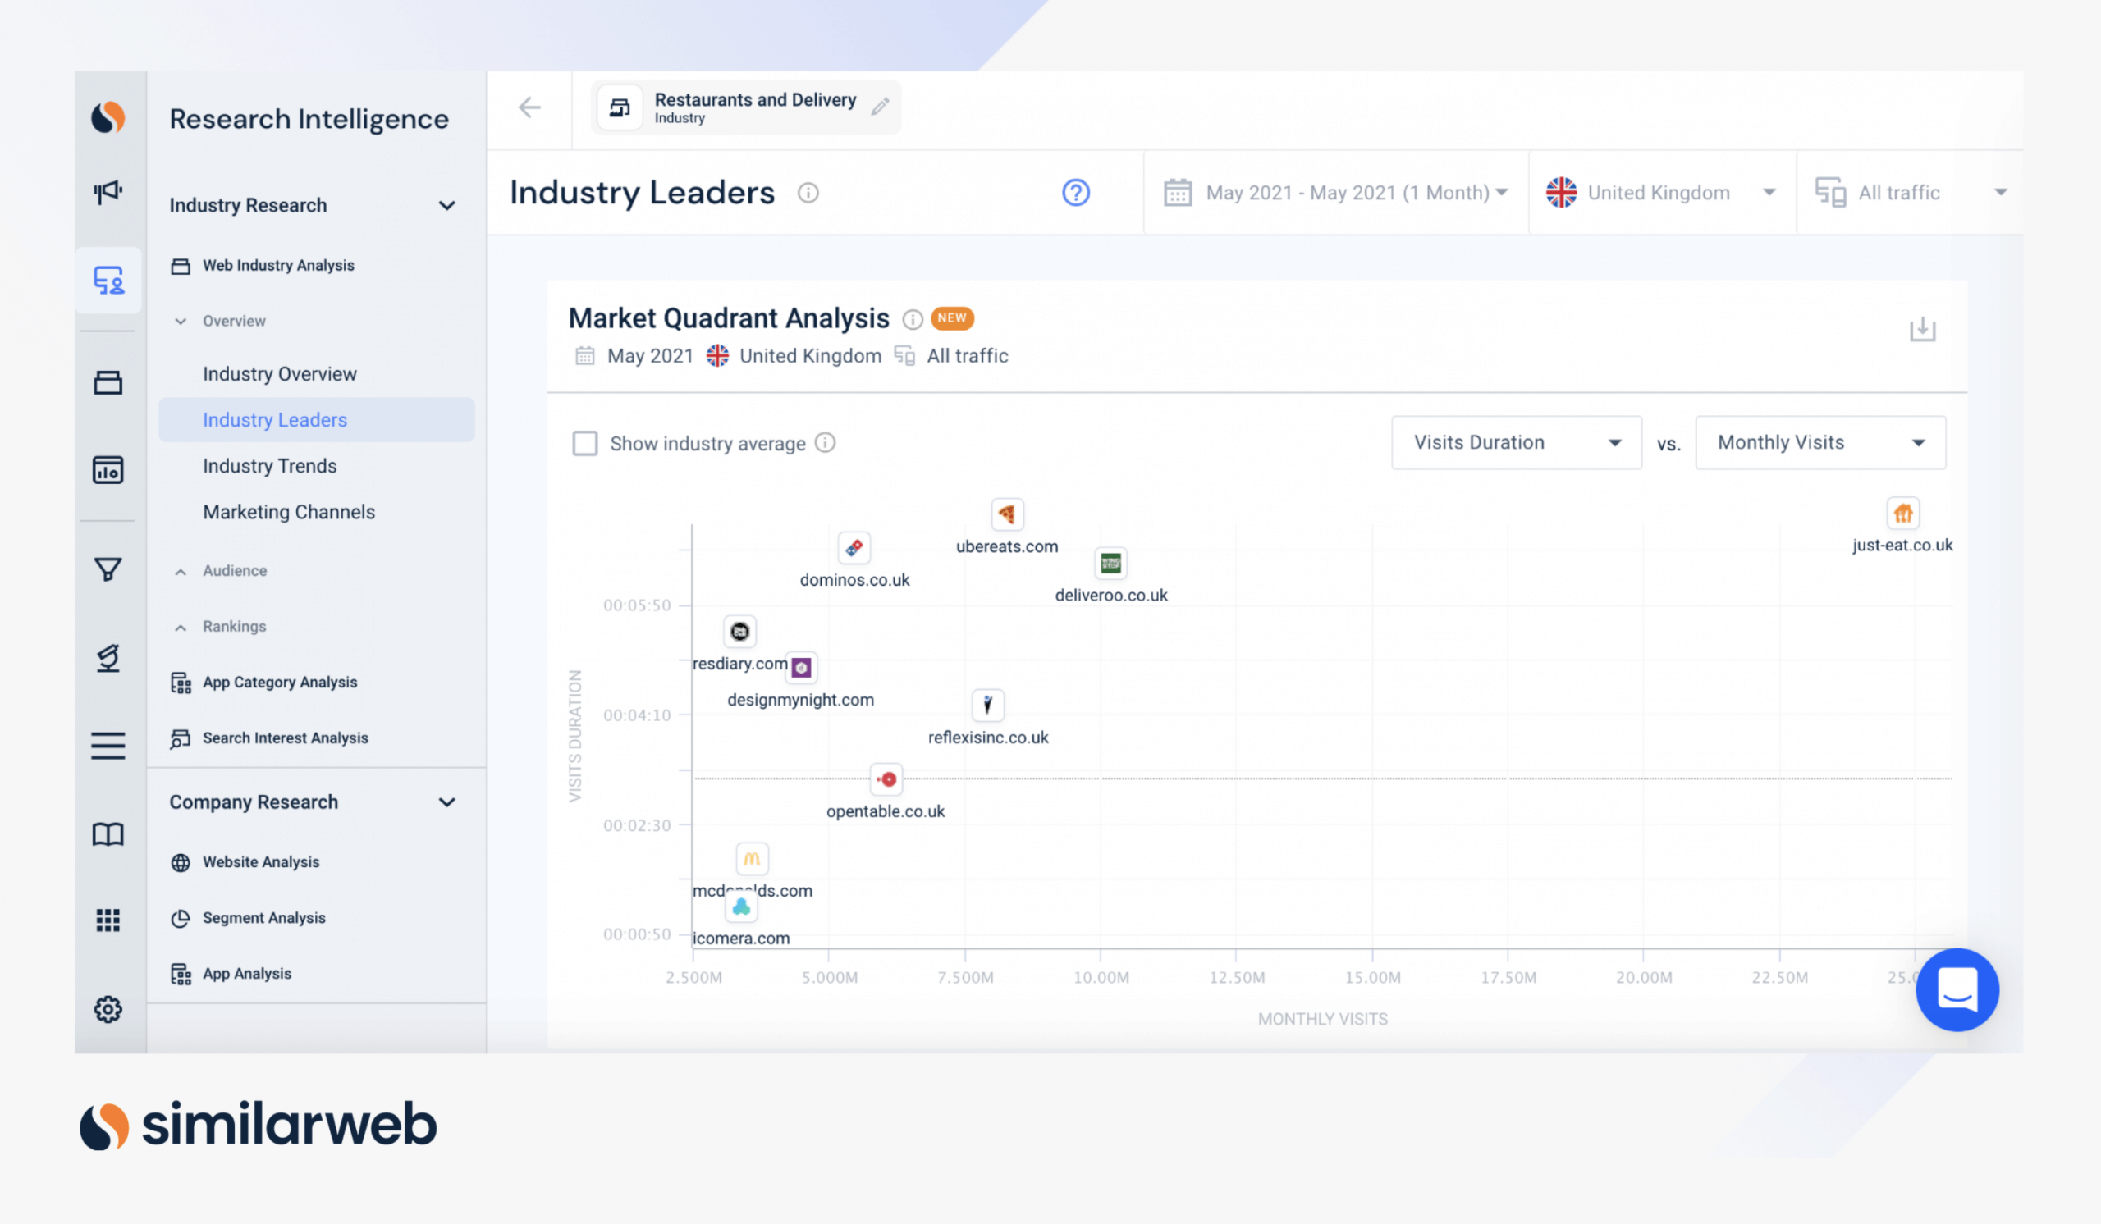Select dominos.co.uk point on chart
2101x1224 pixels.
click(854, 547)
